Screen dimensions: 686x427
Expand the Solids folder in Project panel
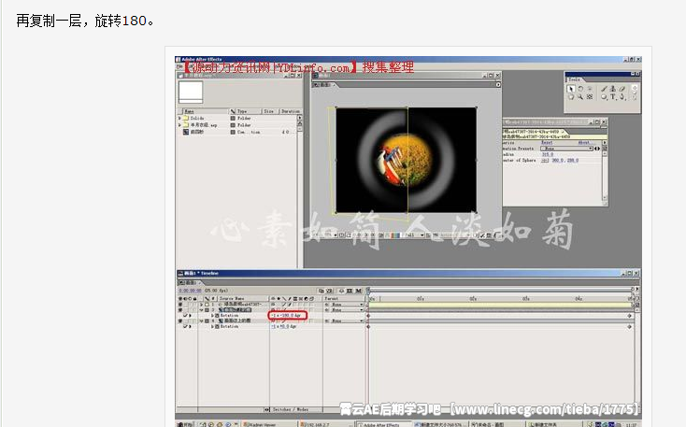pos(179,118)
